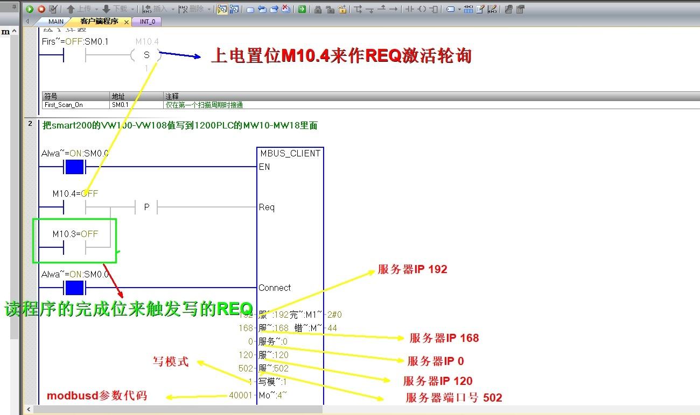Remove all bookmarks with the red-X icon
Screen dimensions: 700x415
pyautogui.click(x=286, y=9)
